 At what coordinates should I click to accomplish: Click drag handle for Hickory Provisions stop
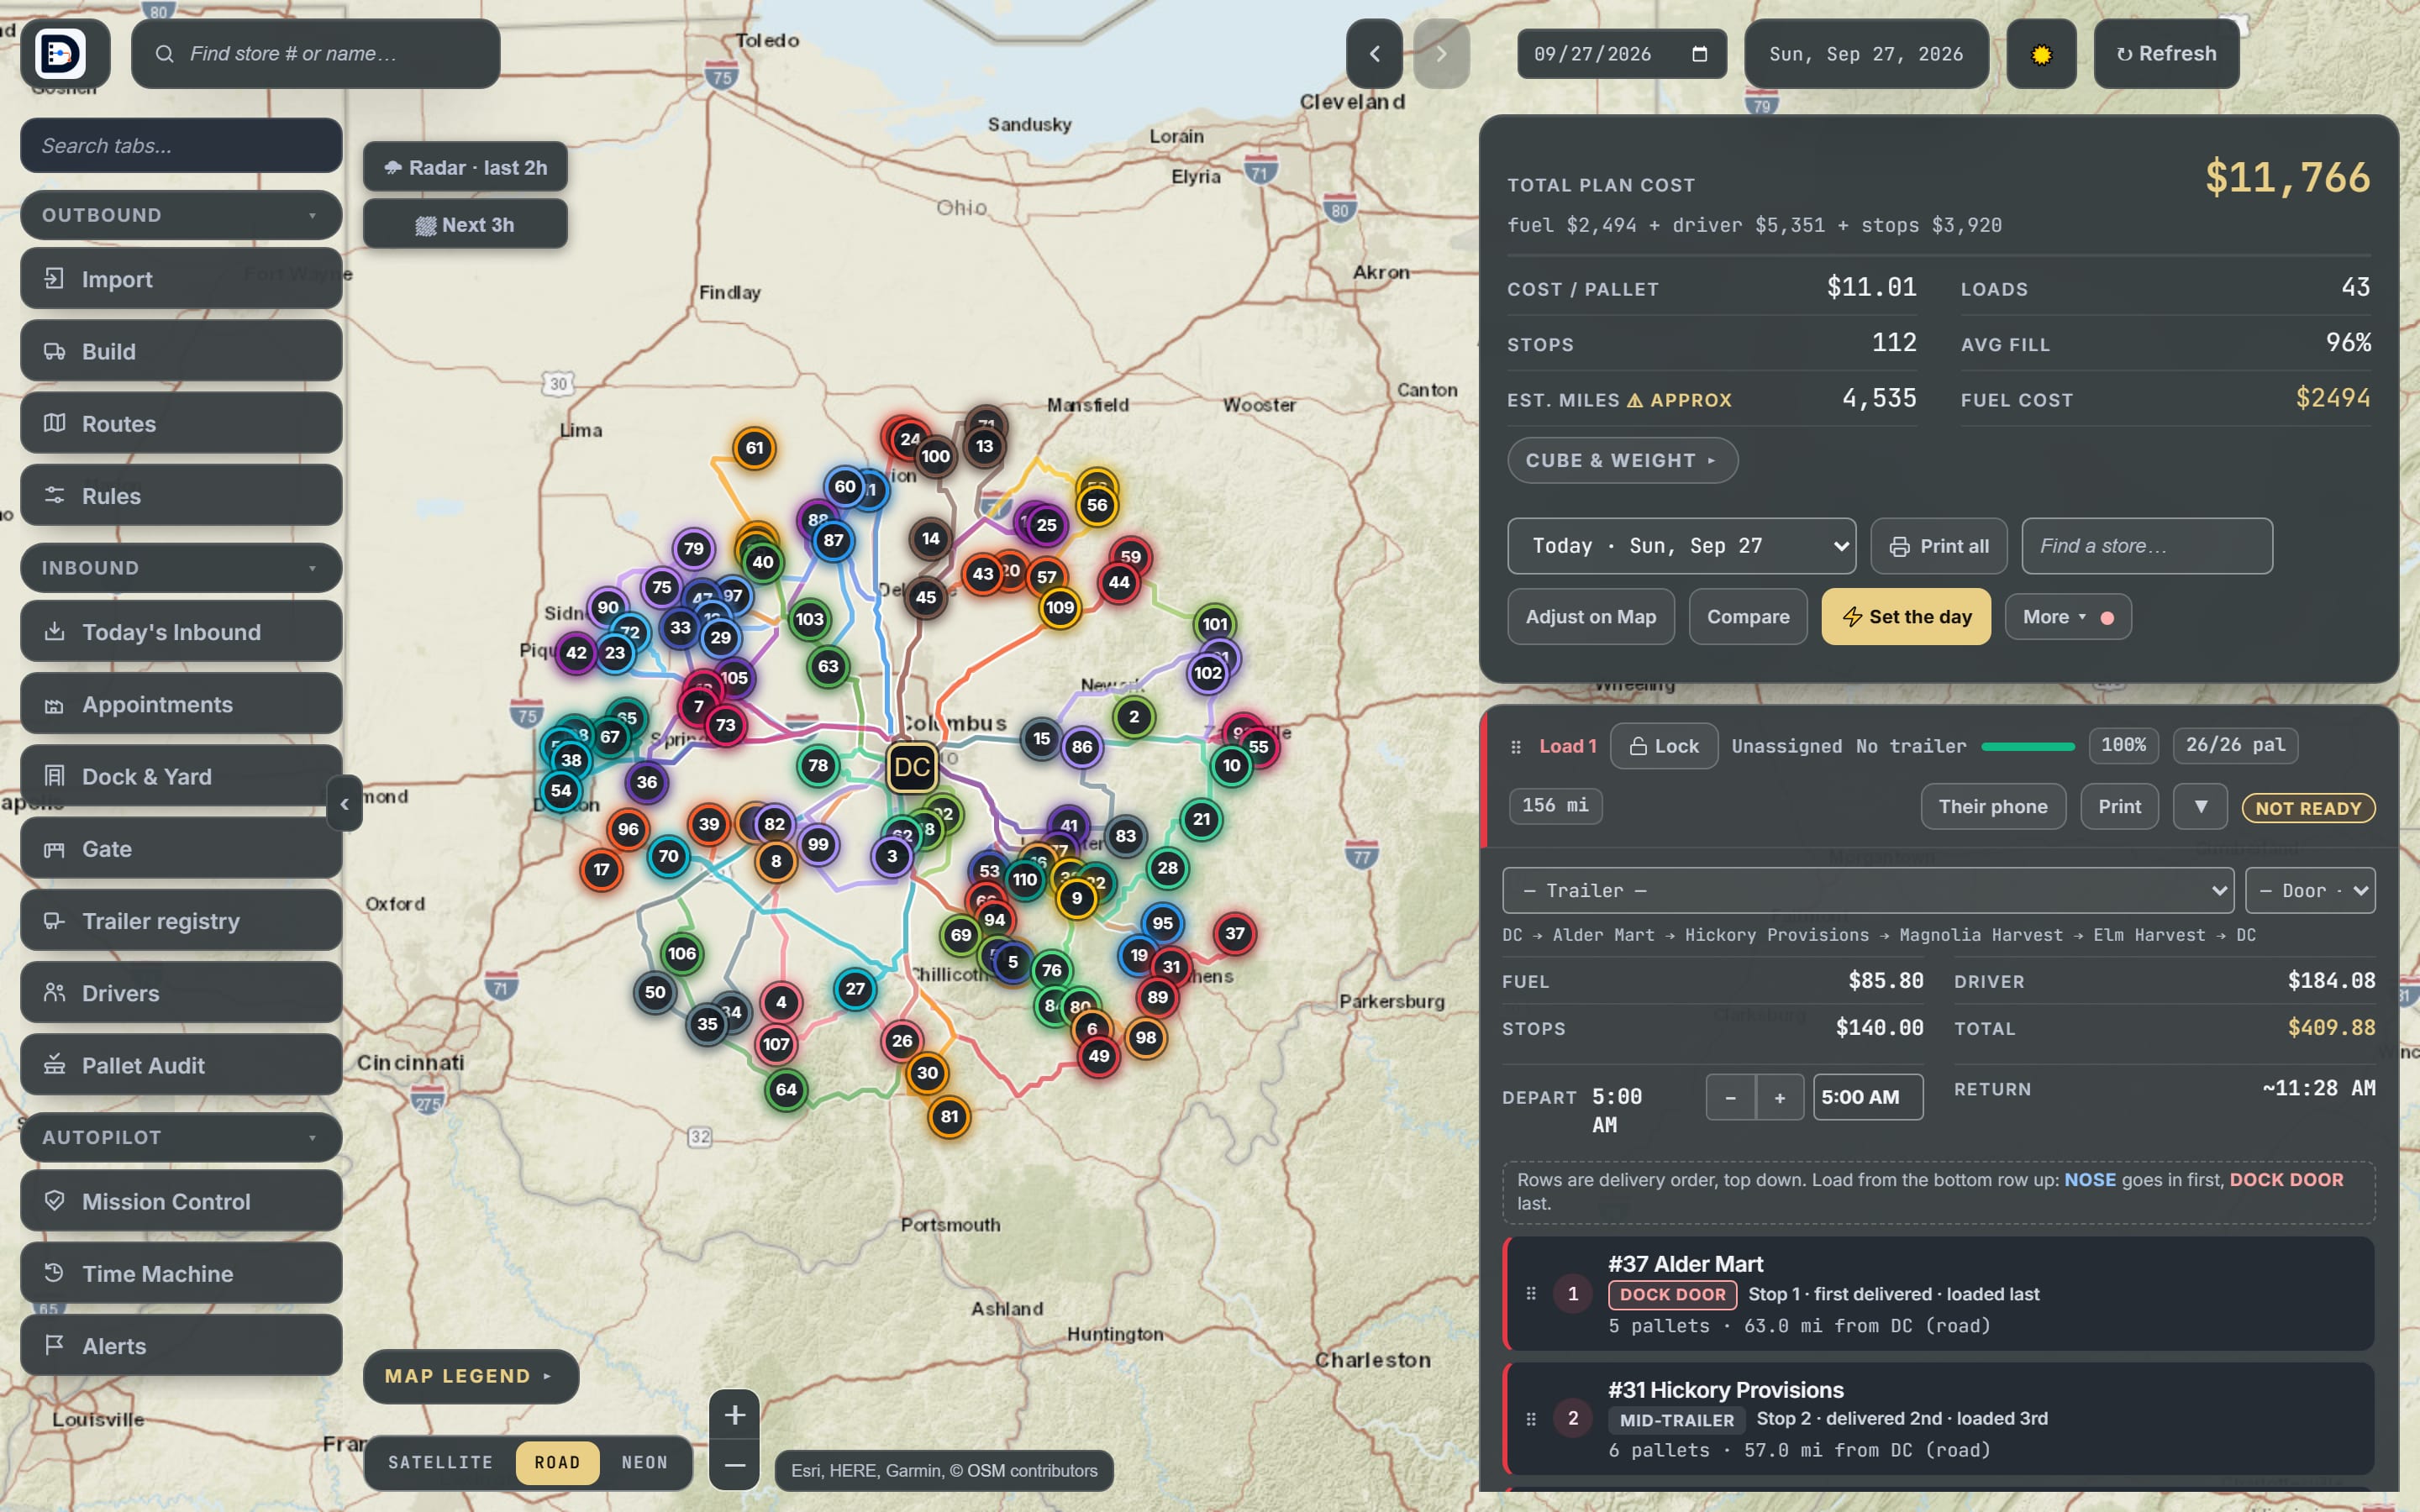(1531, 1419)
